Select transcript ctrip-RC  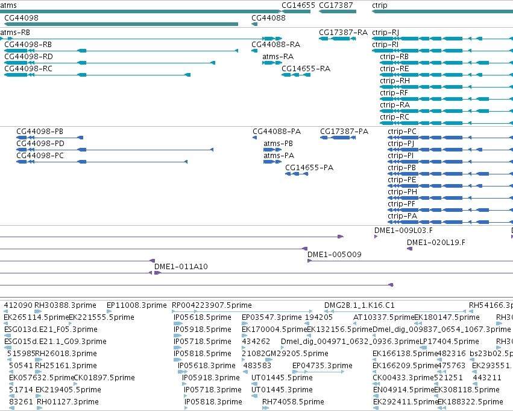pyautogui.click(x=394, y=117)
